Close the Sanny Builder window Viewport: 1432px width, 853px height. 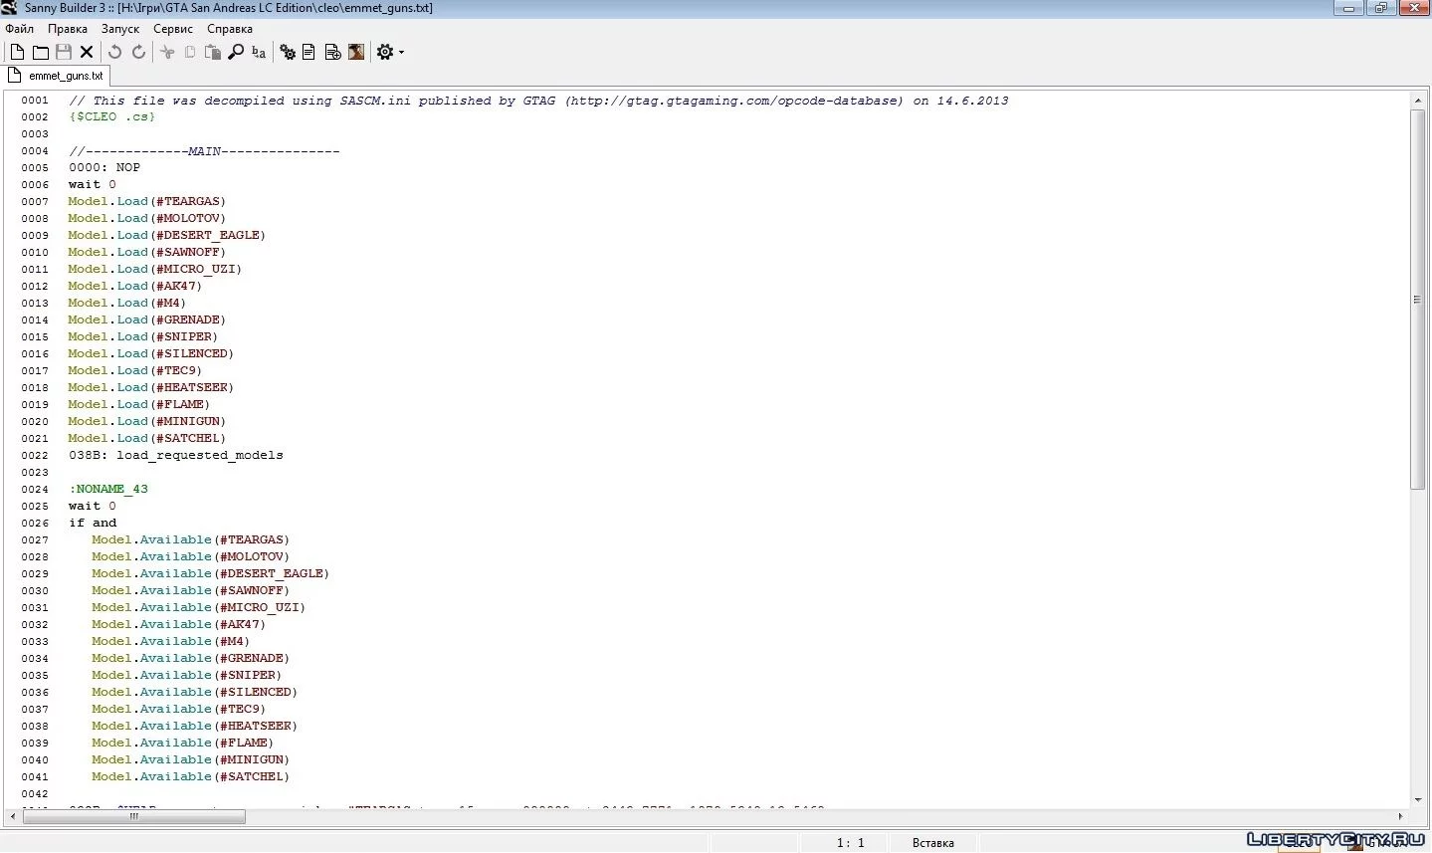[1414, 8]
